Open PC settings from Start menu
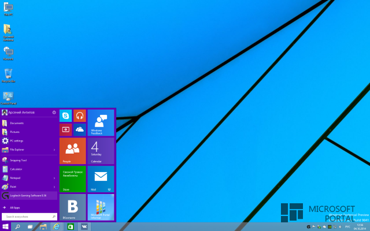Viewport: 370px width, 231px height. pyautogui.click(x=29, y=141)
